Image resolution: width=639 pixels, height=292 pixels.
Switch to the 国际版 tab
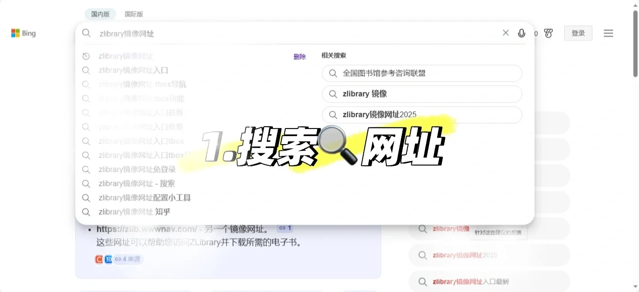(x=134, y=14)
